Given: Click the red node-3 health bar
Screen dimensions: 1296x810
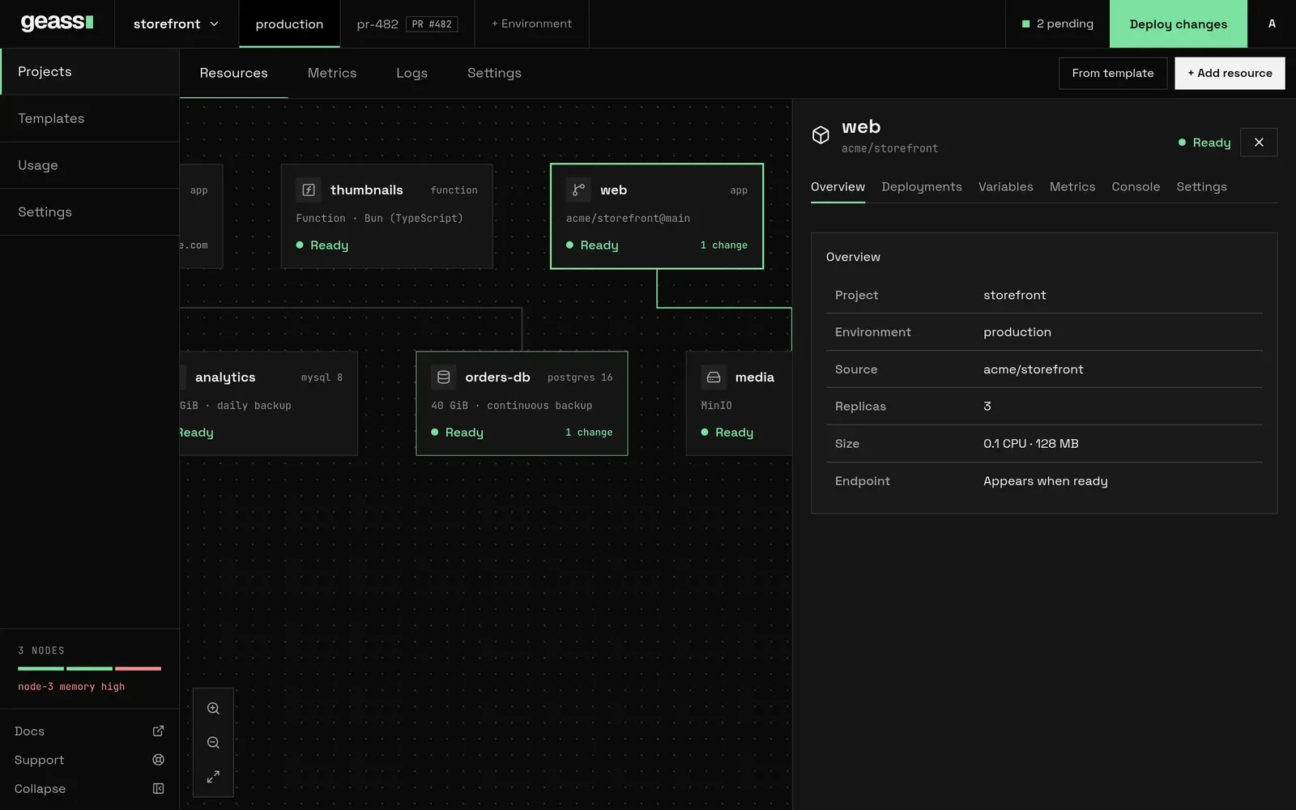Looking at the screenshot, I should [x=138, y=668].
